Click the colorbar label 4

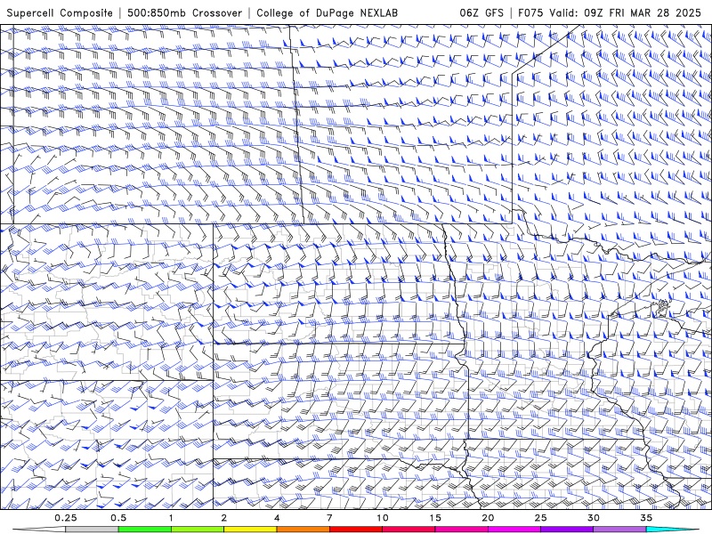point(277,518)
